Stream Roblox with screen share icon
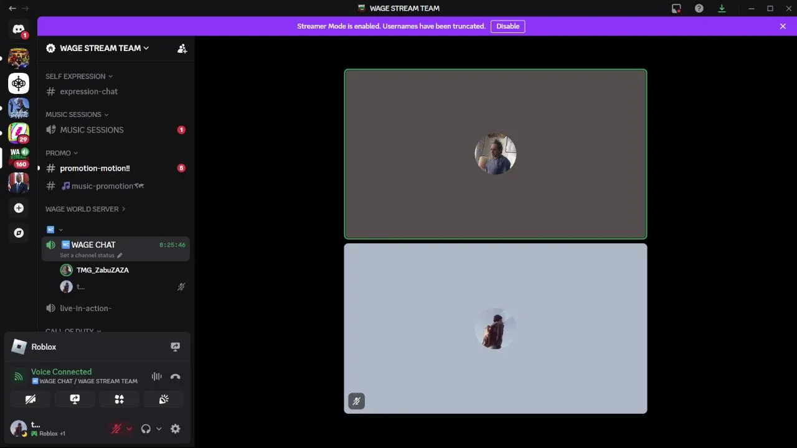Image resolution: width=797 pixels, height=448 pixels. coord(175,347)
